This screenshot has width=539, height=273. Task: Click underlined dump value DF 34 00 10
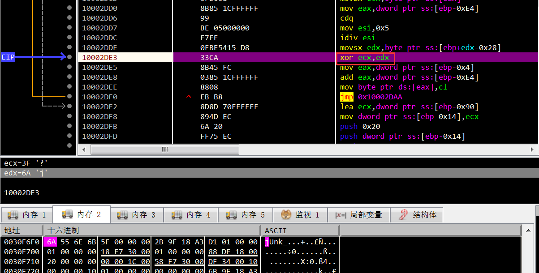233,261
